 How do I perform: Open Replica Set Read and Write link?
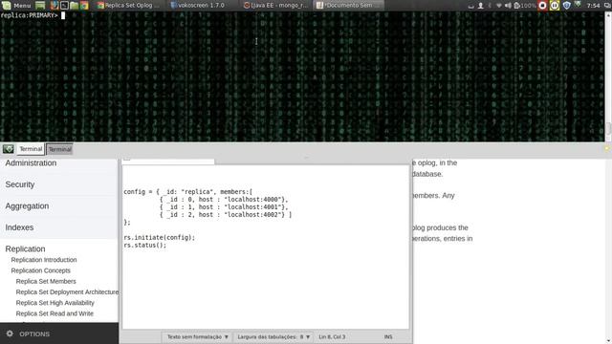point(55,313)
